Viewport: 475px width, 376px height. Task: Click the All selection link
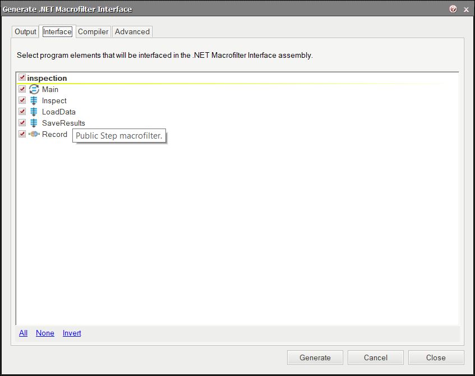[24, 333]
